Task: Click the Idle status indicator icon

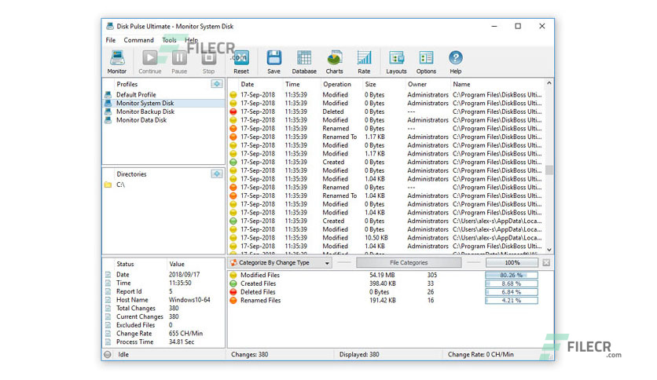Action: (108, 354)
